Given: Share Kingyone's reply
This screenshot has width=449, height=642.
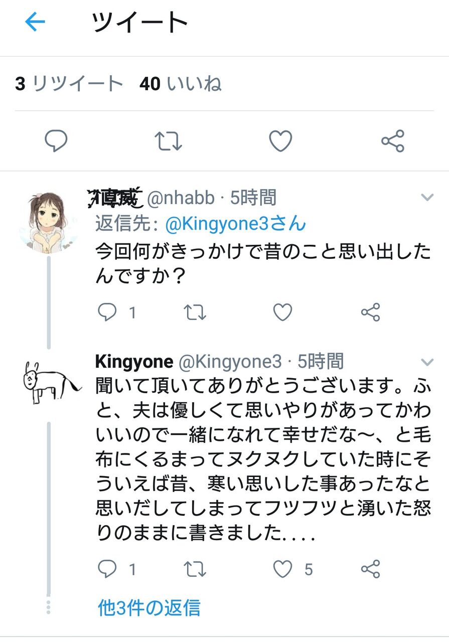Looking at the screenshot, I should [x=371, y=569].
